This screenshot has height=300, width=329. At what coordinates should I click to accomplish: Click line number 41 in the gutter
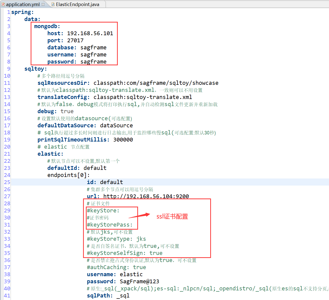[x=7, y=296]
